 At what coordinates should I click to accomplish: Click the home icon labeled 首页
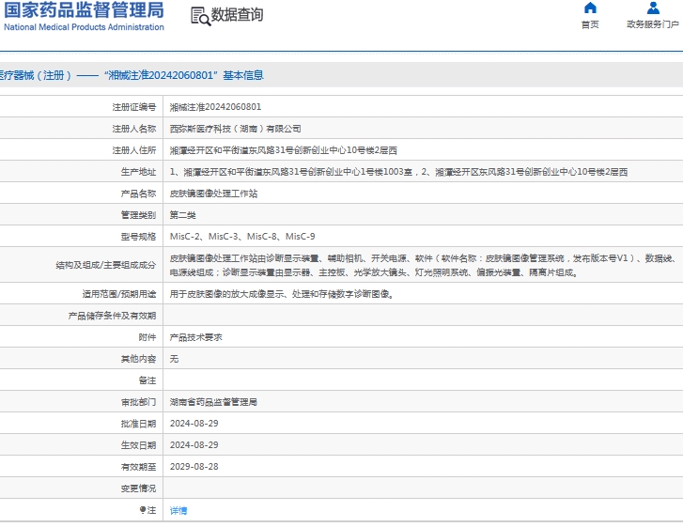[x=590, y=8]
